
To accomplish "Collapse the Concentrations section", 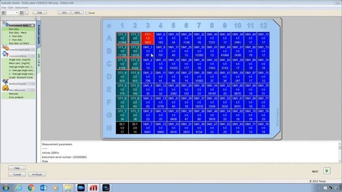I will coord(33,56).
